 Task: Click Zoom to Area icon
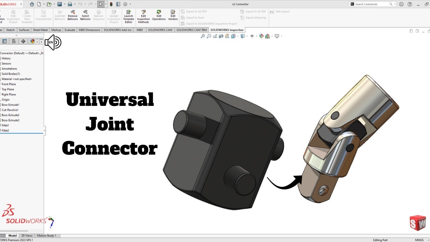tap(209, 36)
